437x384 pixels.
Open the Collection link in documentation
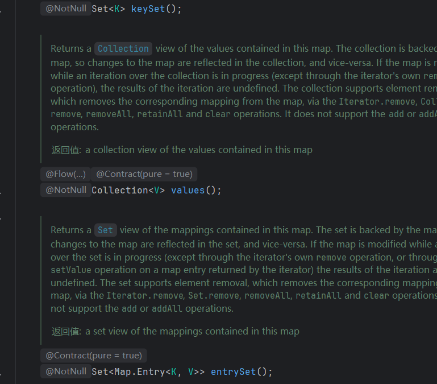pos(123,49)
